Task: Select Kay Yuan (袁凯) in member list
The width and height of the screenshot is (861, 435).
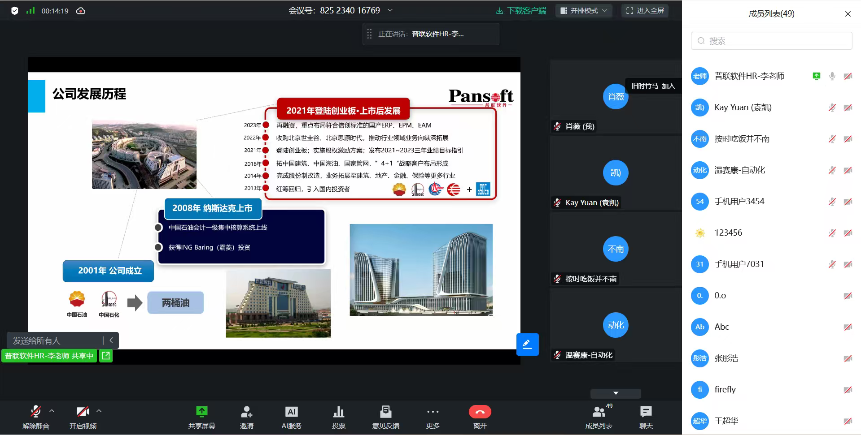Action: [743, 108]
